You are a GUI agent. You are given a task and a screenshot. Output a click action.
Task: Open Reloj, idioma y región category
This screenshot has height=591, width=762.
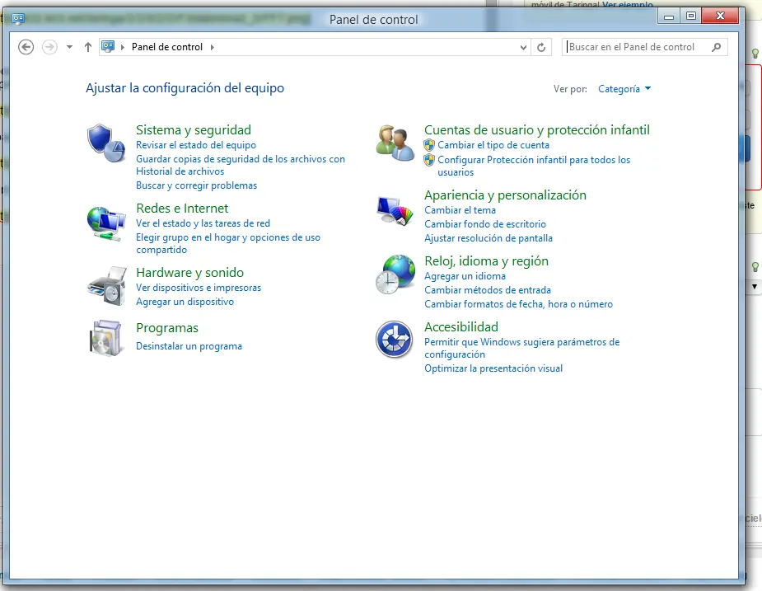point(487,261)
